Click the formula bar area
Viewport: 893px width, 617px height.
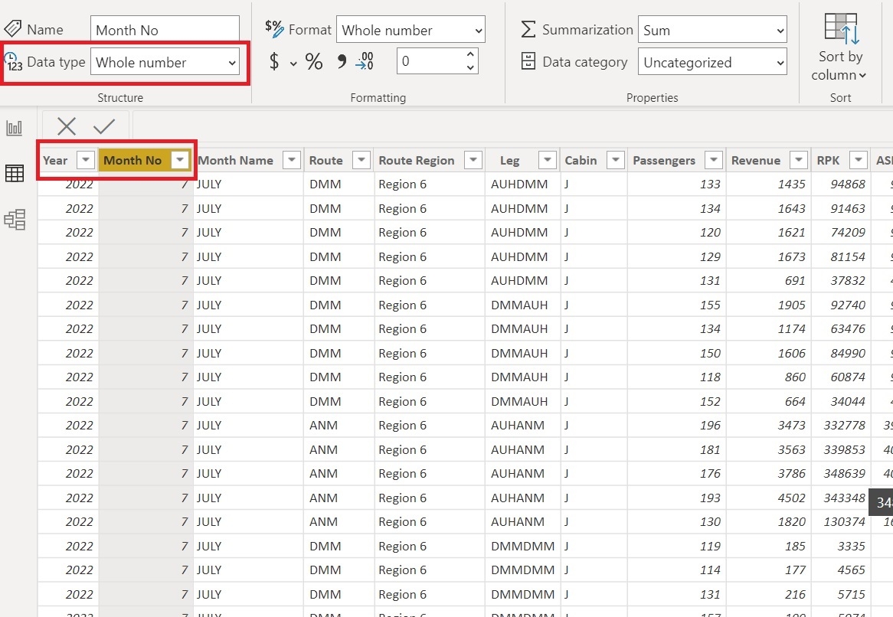click(512, 126)
